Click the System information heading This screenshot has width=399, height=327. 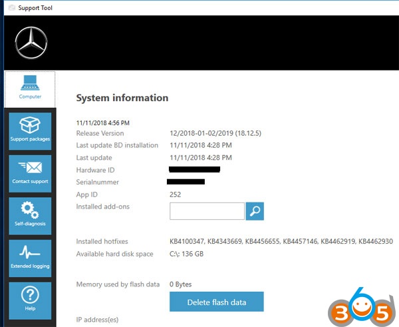122,98
